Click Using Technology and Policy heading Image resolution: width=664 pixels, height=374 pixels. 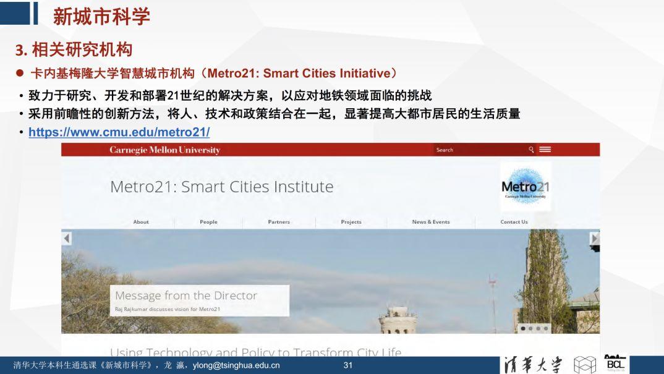coord(255,352)
